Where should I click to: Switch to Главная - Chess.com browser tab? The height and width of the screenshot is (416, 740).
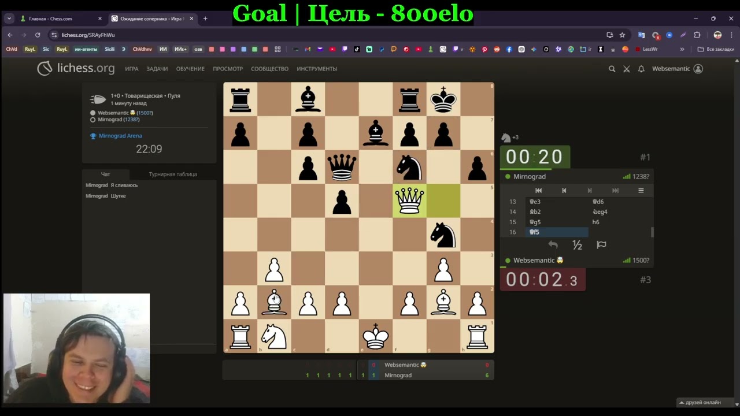click(61, 18)
